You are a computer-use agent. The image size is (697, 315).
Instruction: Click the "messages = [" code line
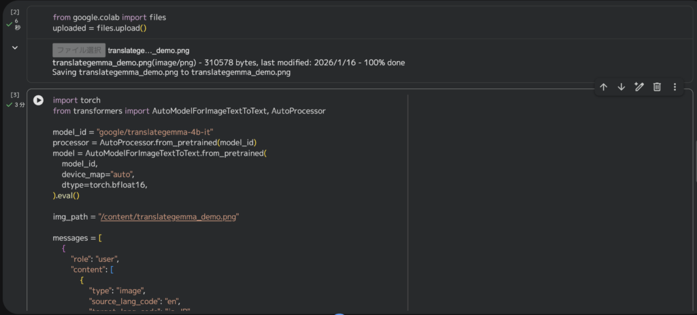click(x=78, y=238)
